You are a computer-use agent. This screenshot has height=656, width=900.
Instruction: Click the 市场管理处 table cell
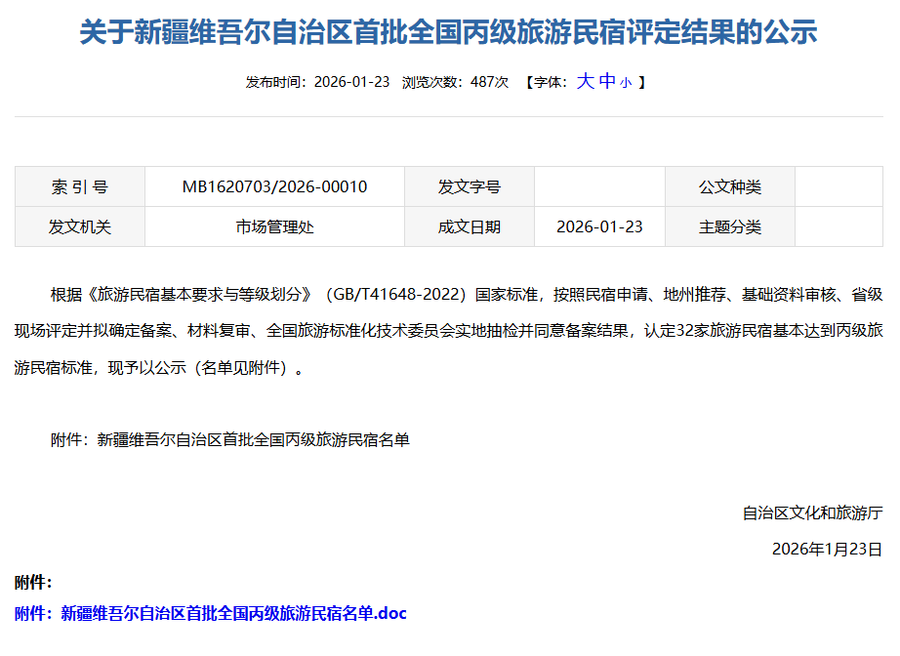(x=274, y=226)
